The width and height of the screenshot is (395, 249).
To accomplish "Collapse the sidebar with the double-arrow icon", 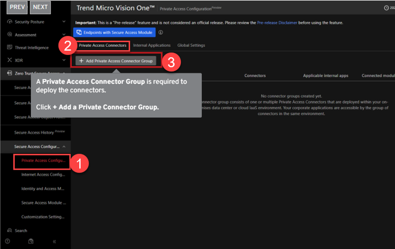I will click(x=54, y=242).
